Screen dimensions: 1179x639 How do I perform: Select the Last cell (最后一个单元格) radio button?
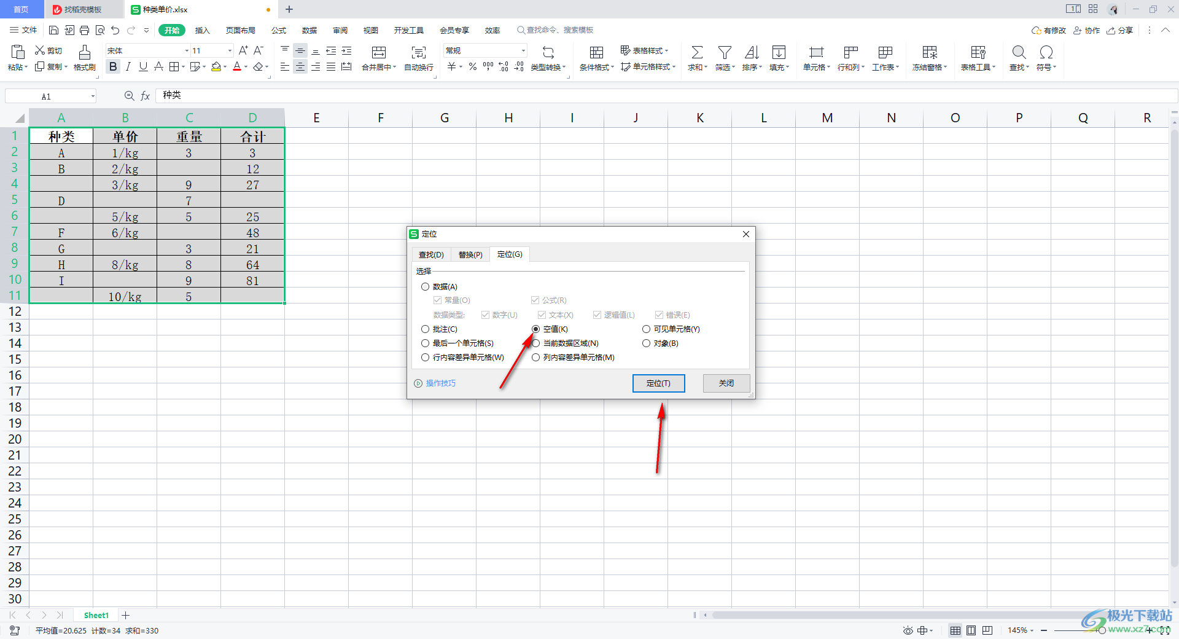(425, 343)
